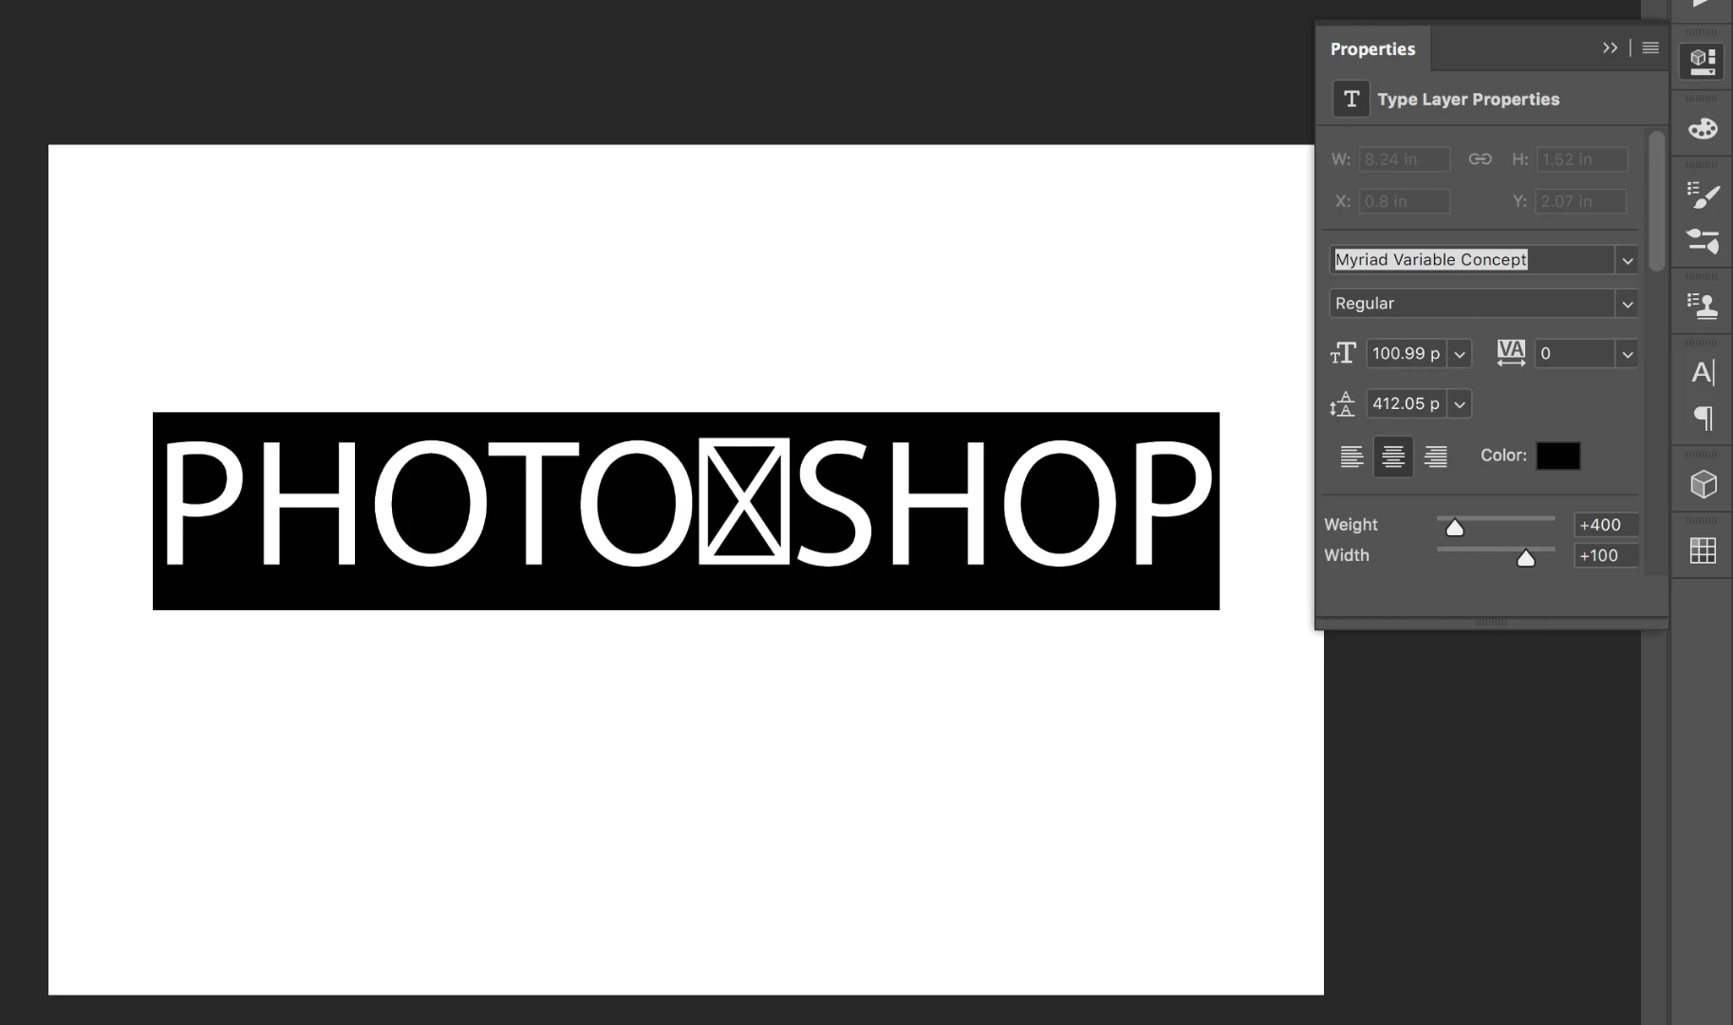1733x1025 pixels.
Task: Click the leading icon
Action: tap(1342, 404)
